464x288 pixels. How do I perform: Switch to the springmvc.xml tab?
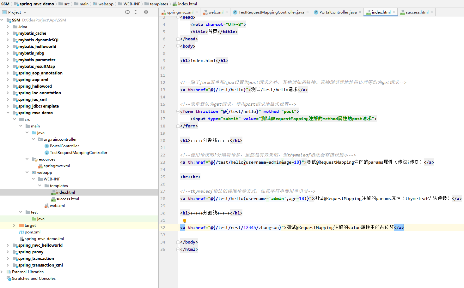coord(180,12)
